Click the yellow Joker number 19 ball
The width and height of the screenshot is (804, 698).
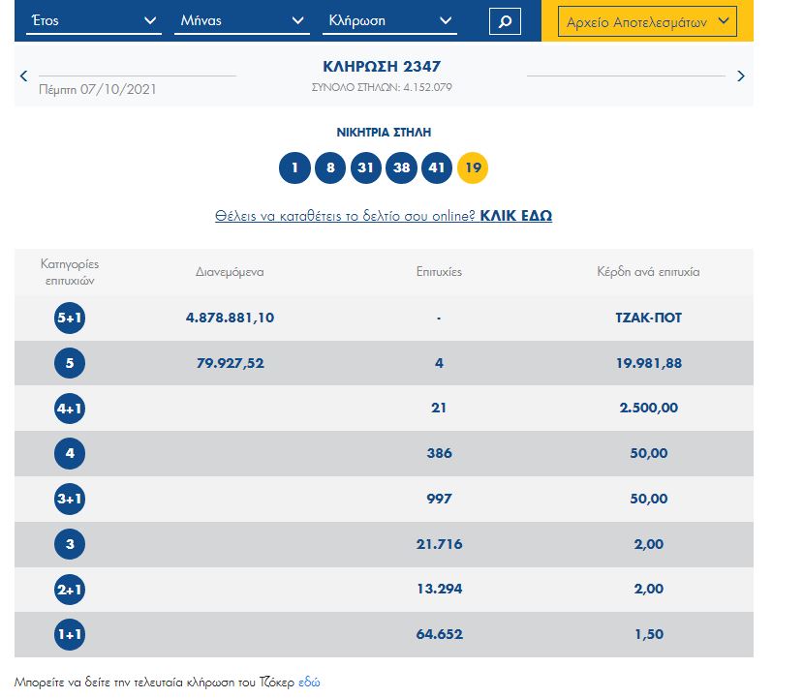click(473, 168)
